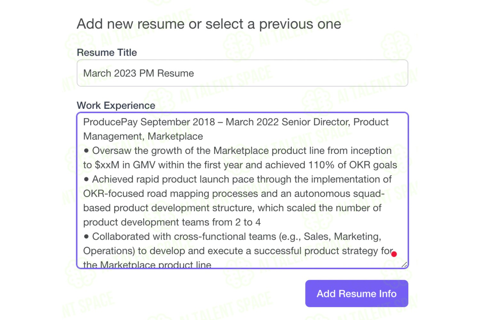Click 'product development teams from 2 to 4'

(172, 222)
